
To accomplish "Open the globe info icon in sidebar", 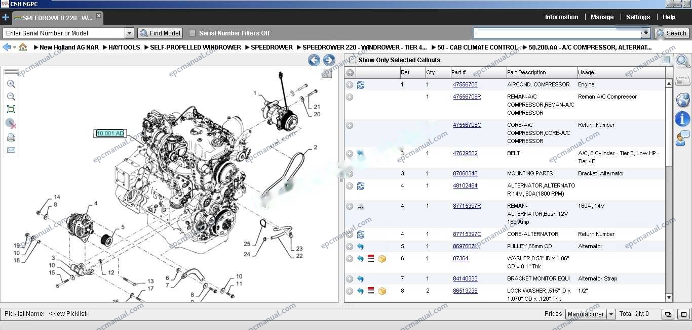I will (x=683, y=100).
